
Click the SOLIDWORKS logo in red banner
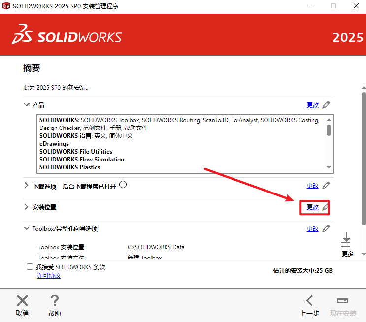[67, 34]
